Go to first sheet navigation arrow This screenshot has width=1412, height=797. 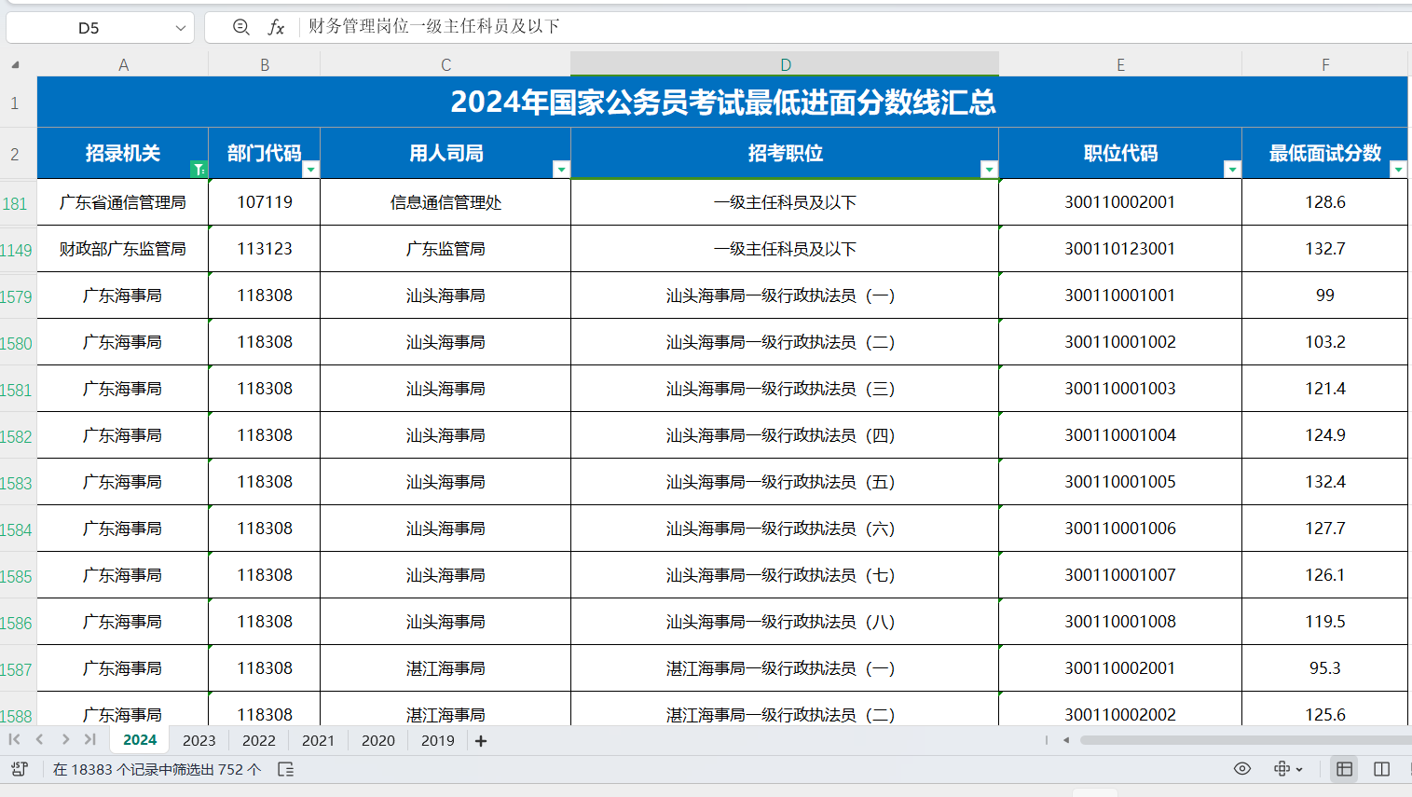point(14,739)
